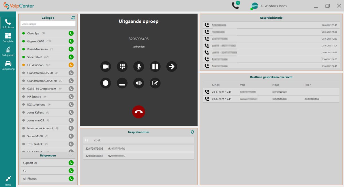Click the Zoek collega search field
344x187 pixels.
pyautogui.click(x=47, y=24)
